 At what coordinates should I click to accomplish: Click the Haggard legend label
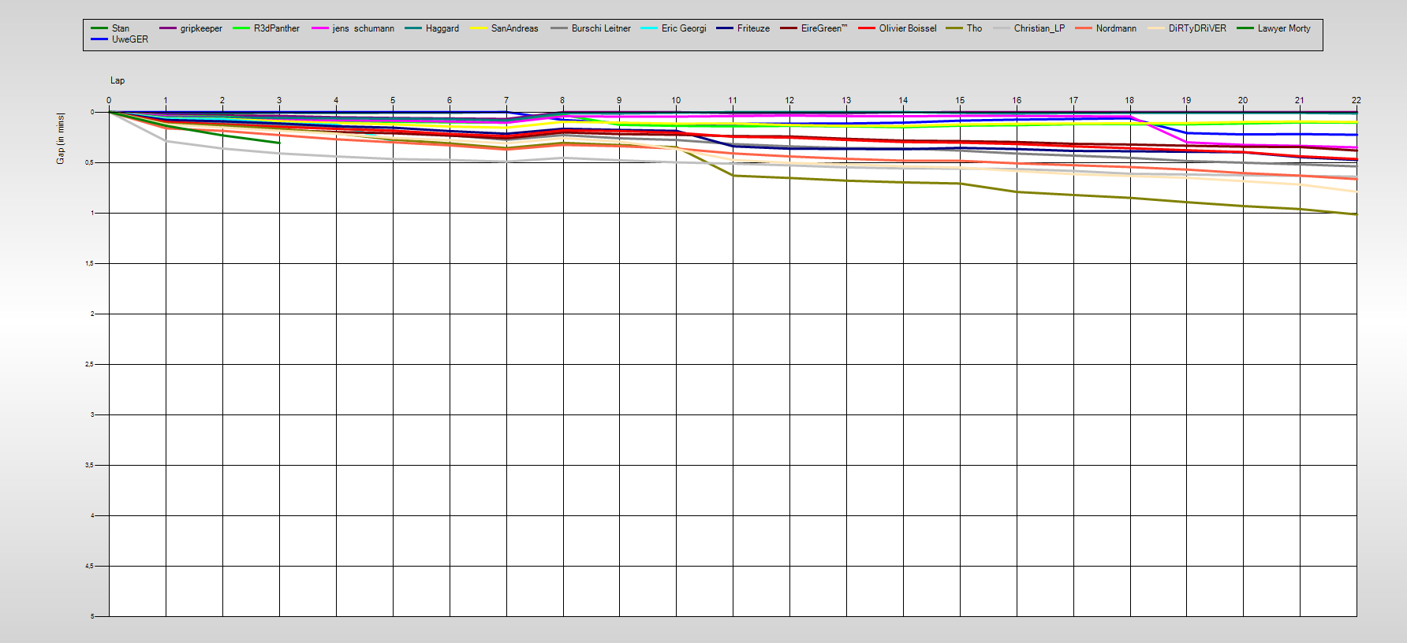pos(442,28)
